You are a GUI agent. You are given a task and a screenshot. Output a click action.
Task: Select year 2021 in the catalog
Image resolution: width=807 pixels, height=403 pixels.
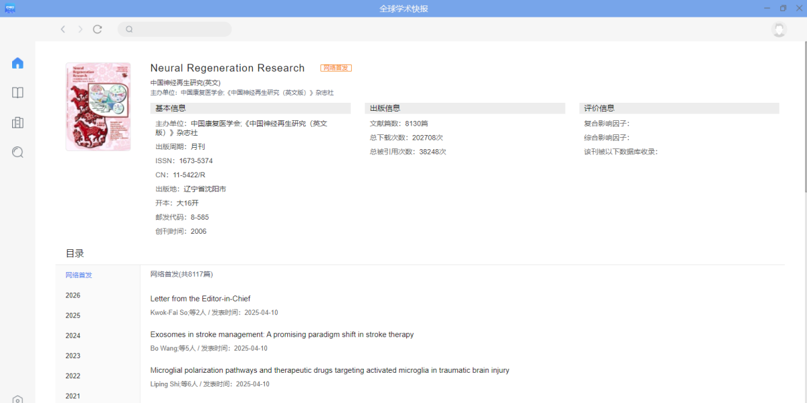point(73,396)
